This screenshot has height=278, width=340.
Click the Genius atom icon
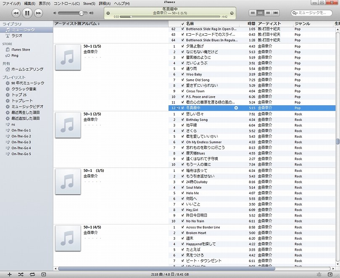coord(319,275)
